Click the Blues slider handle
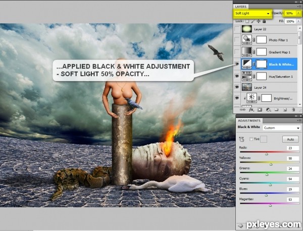The height and width of the screenshot is (231, 303). click(266, 195)
